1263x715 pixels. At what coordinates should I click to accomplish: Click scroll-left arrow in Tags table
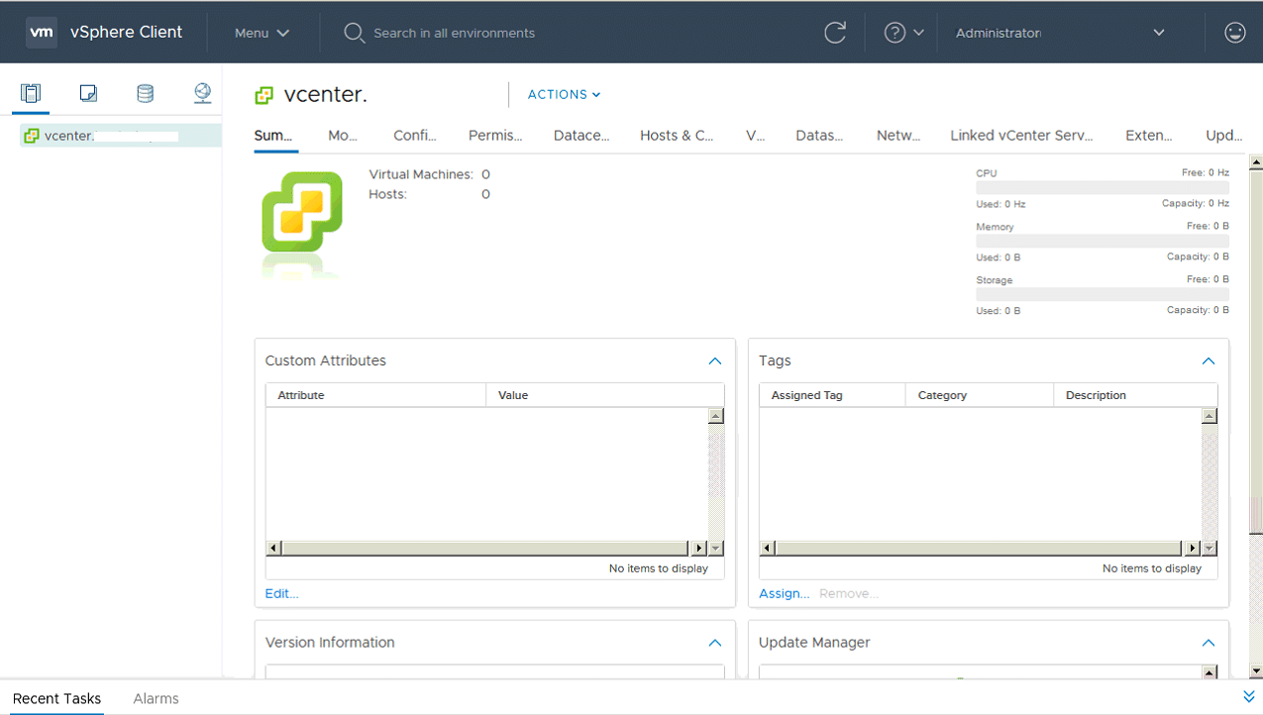(x=768, y=548)
